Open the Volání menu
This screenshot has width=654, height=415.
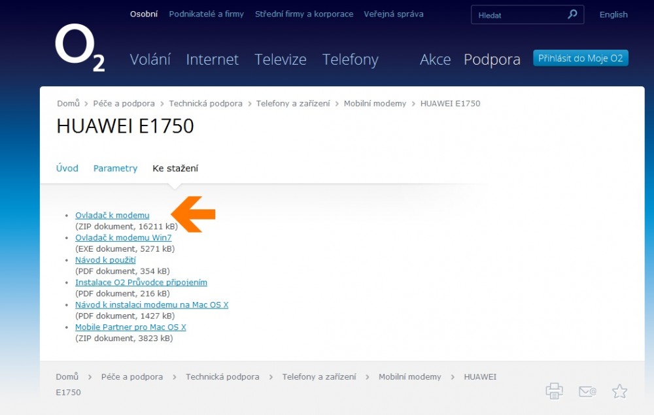point(150,59)
